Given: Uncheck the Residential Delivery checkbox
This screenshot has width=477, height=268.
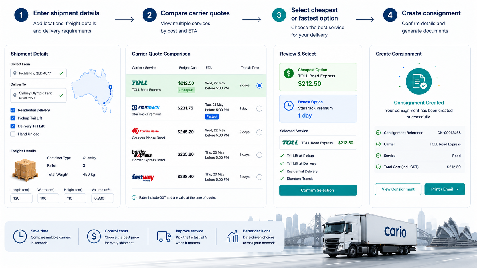Looking at the screenshot, I should coord(13,110).
